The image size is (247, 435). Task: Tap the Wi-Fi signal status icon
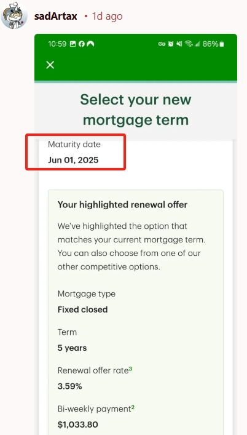(189, 44)
